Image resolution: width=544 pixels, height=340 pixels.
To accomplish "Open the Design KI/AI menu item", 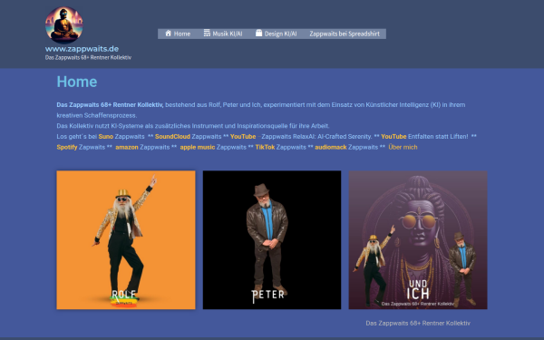I will 277,34.
